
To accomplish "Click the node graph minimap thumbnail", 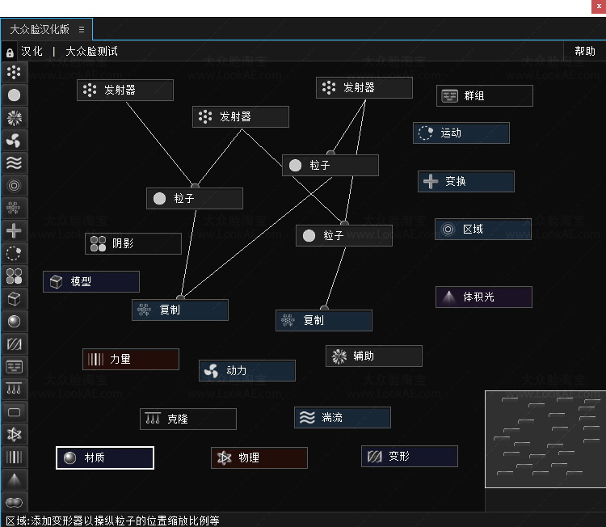I will pos(545,439).
